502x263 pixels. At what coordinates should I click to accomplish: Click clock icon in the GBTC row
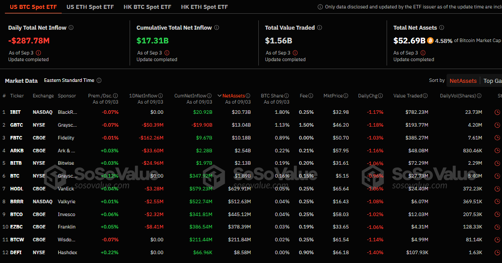497,125
